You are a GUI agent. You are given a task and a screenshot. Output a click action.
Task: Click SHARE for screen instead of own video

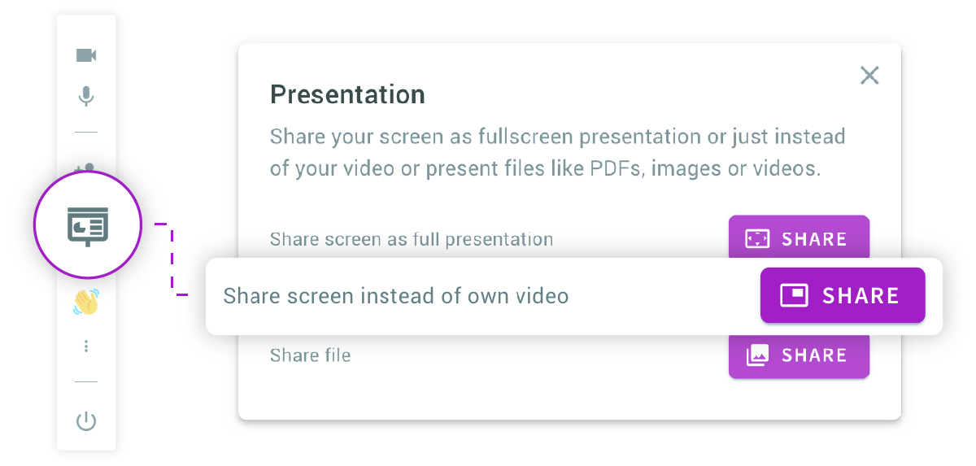tap(843, 295)
